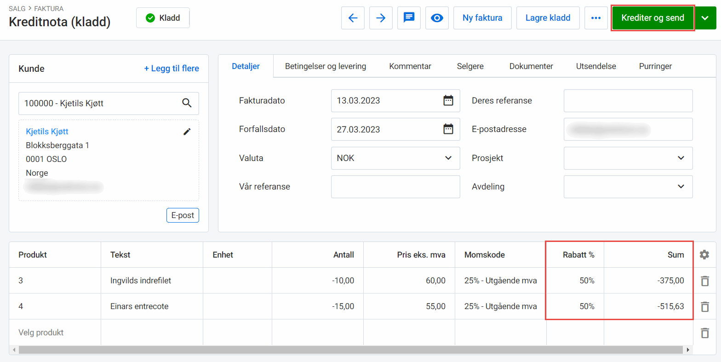The height and width of the screenshot is (362, 721).
Task: Click the Deres referanse input field
Action: [x=628, y=101]
